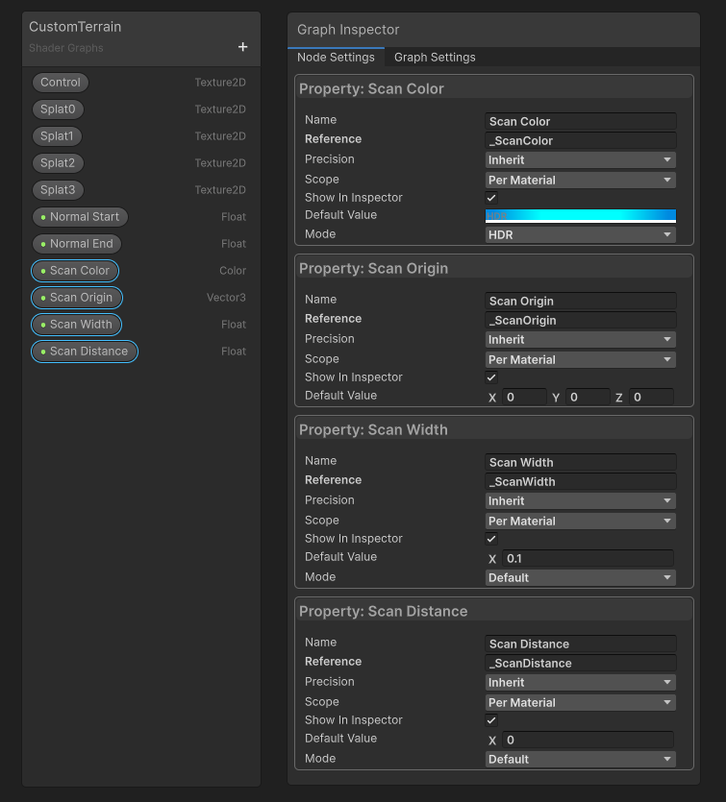Select the Scan Origin Vector3 property
Screen dimensions: 726x802
pos(76,297)
